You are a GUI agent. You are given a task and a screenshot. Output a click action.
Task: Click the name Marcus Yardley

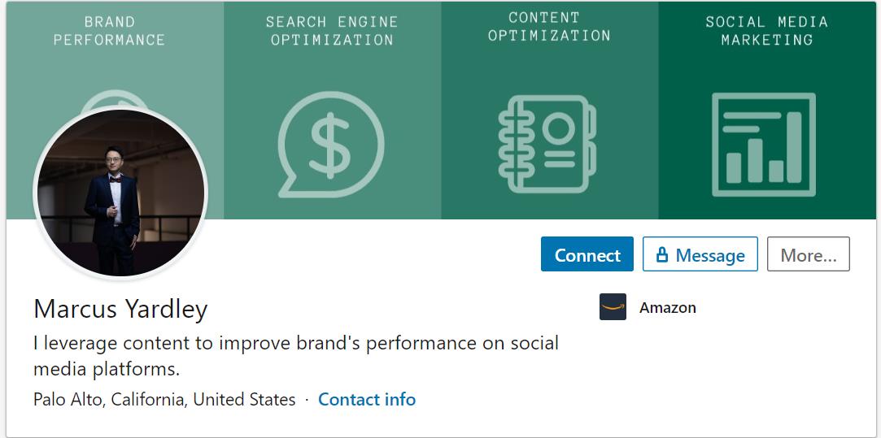click(x=120, y=309)
